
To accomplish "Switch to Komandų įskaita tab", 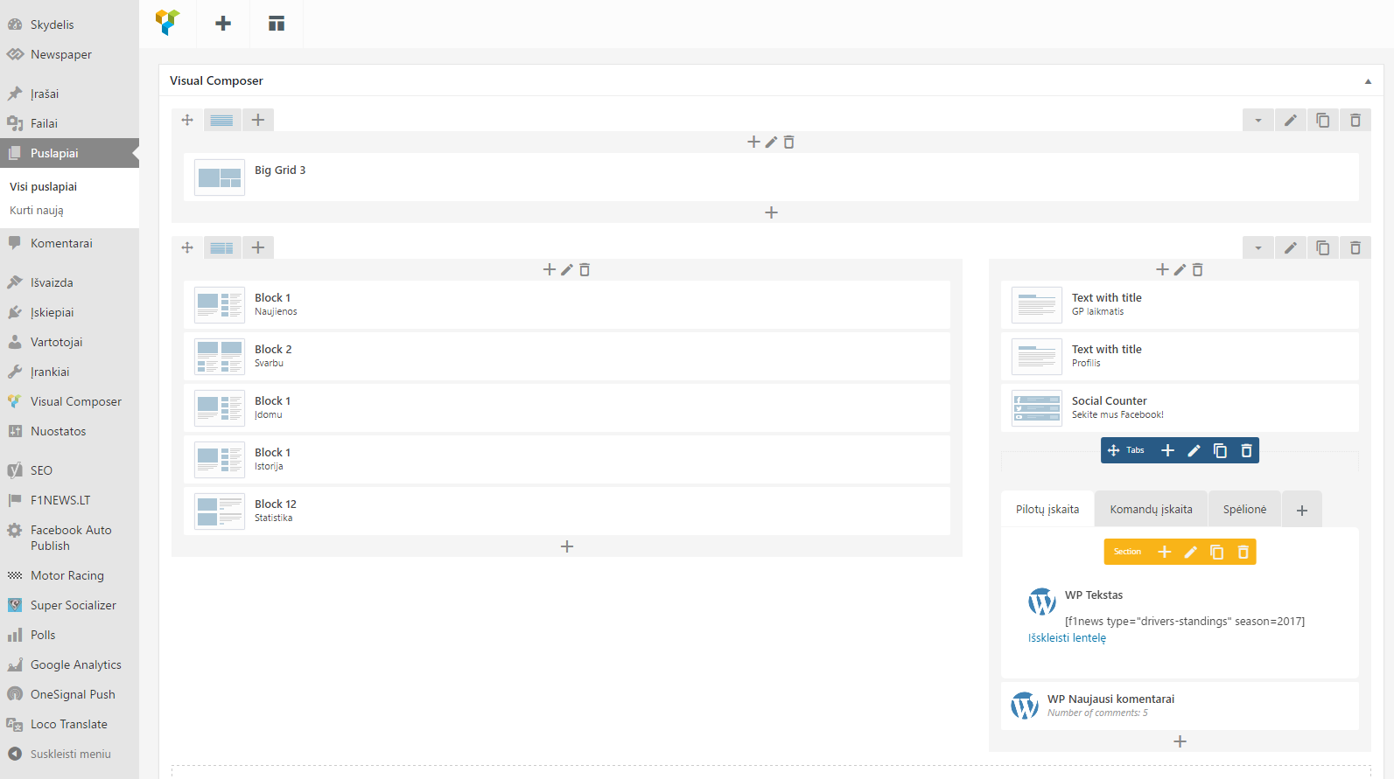I will tap(1151, 510).
